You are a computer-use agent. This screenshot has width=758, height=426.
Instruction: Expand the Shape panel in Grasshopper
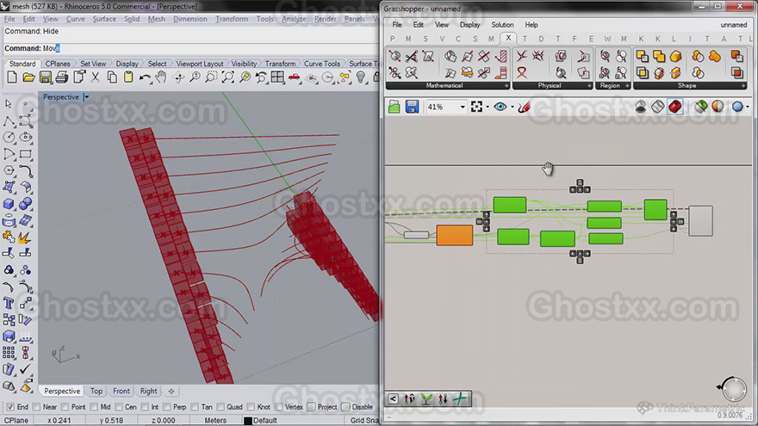(x=743, y=85)
